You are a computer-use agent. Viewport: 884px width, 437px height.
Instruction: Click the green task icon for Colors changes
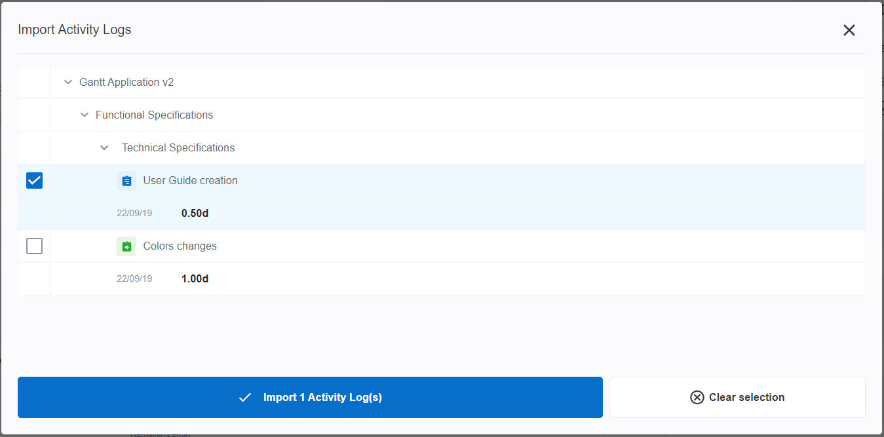tap(126, 246)
